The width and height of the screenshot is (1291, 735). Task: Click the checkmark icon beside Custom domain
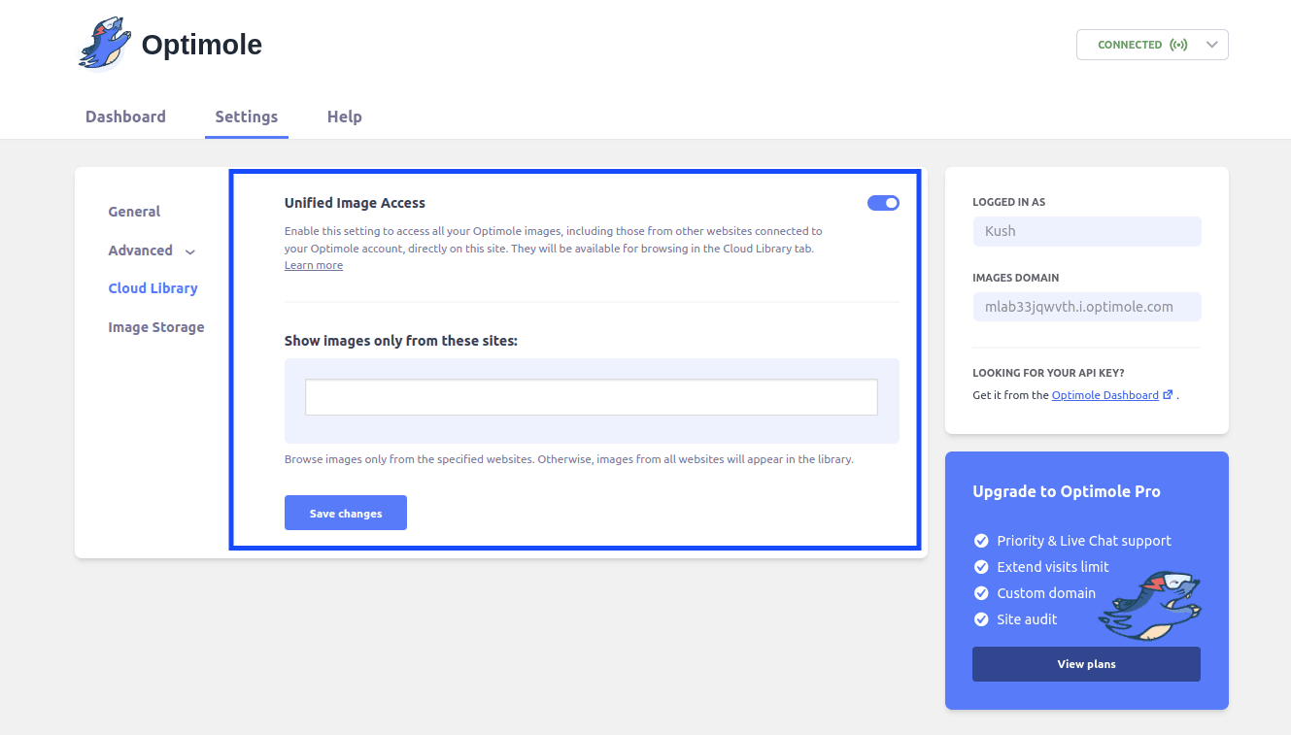(981, 593)
